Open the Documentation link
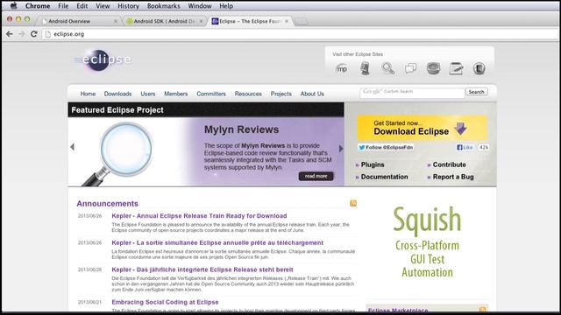This screenshot has height=315, width=561. tap(384, 177)
